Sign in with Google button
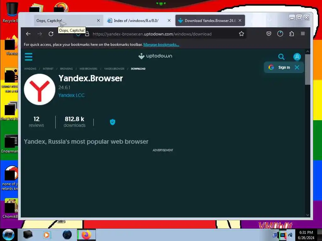 coord(279,67)
